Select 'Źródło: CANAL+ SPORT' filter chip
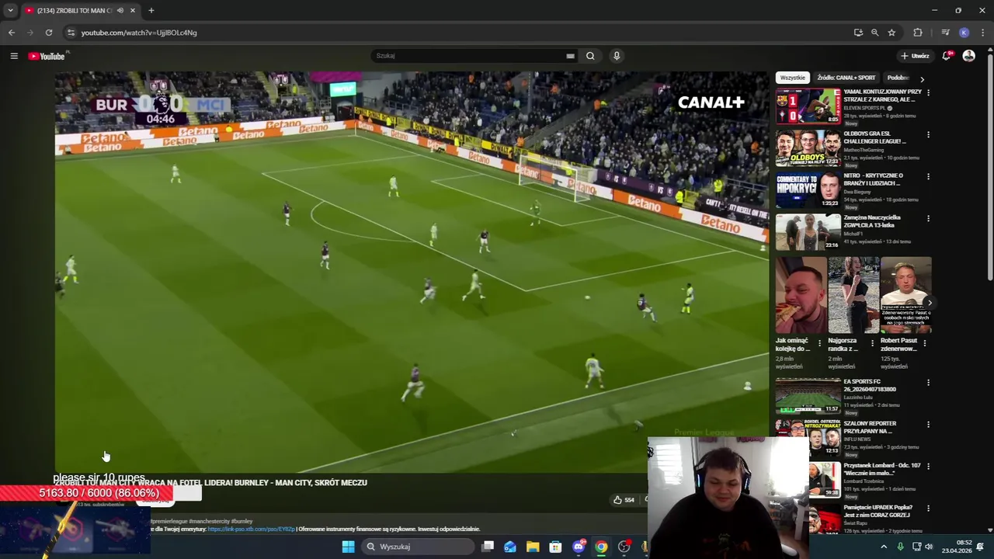 (x=846, y=78)
